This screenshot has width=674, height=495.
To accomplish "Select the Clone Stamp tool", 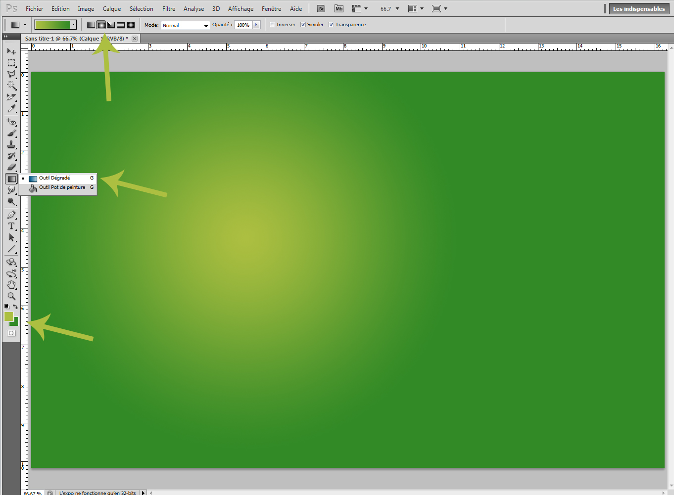I will (11, 144).
